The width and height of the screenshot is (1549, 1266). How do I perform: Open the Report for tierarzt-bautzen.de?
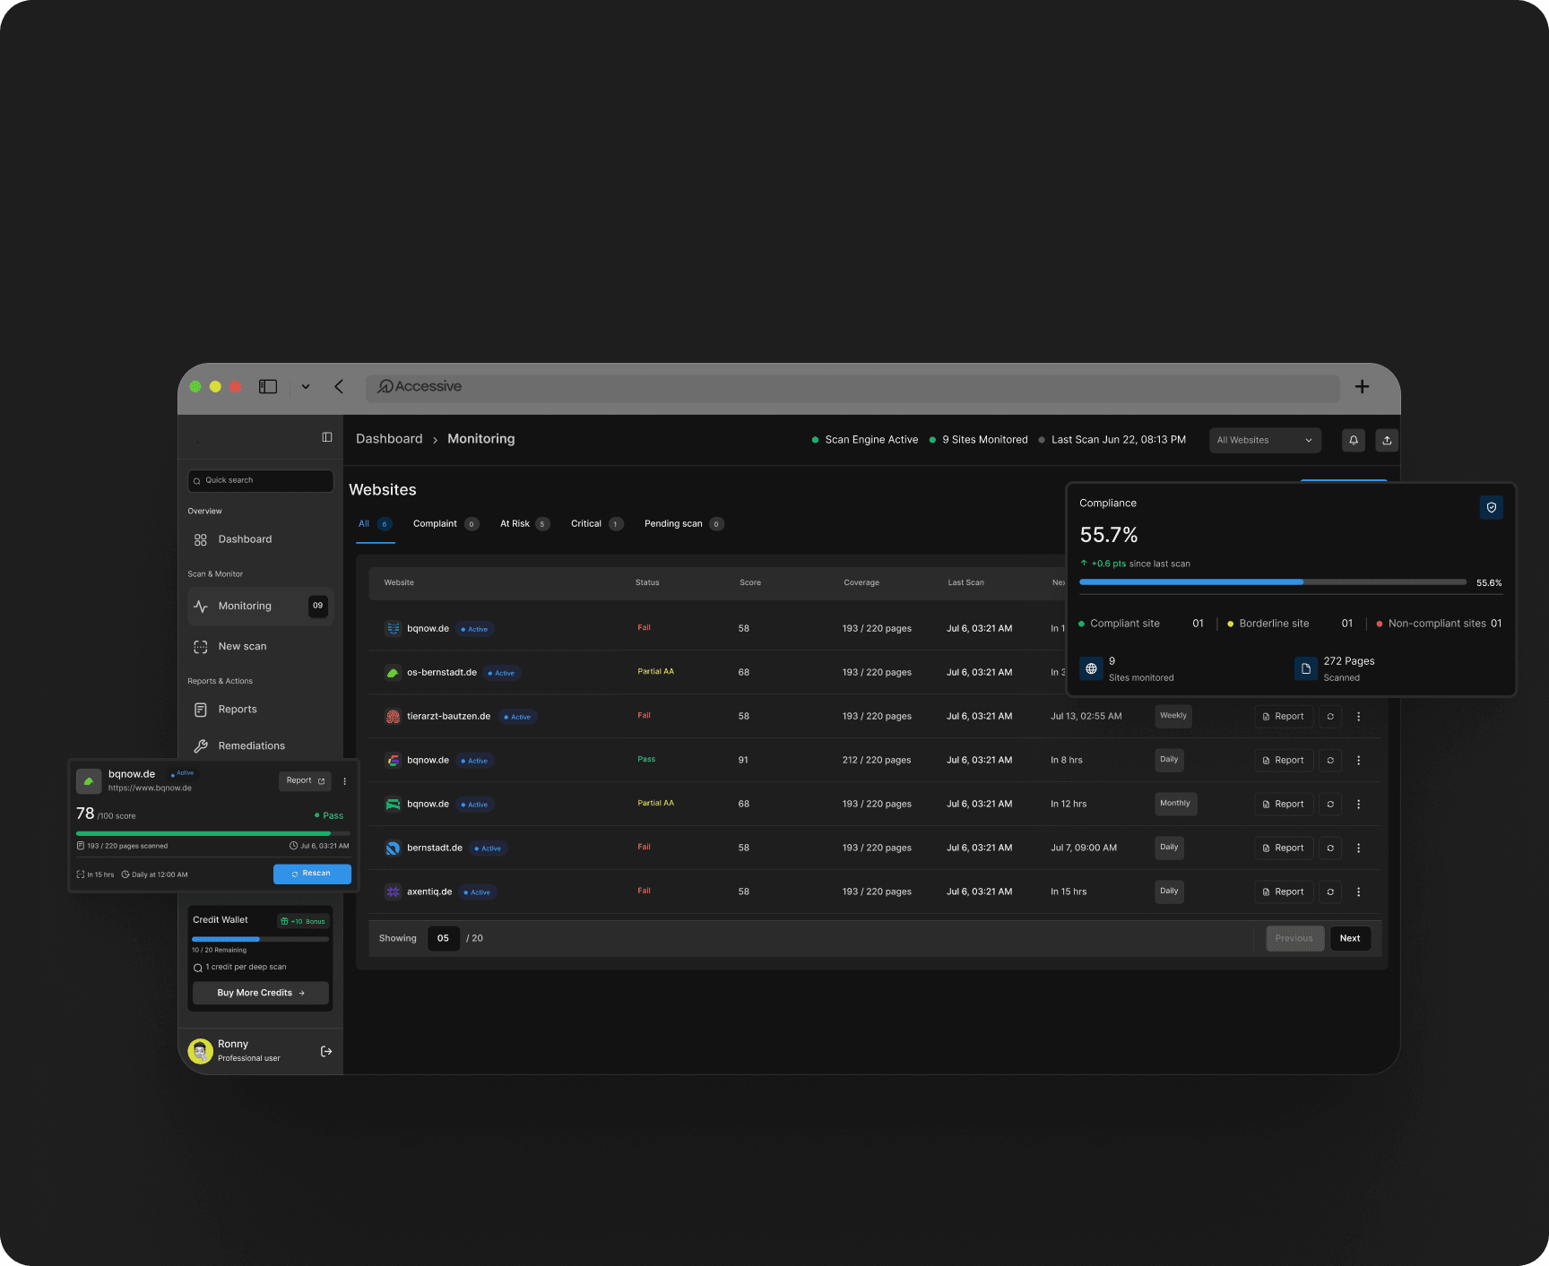pos(1284,717)
